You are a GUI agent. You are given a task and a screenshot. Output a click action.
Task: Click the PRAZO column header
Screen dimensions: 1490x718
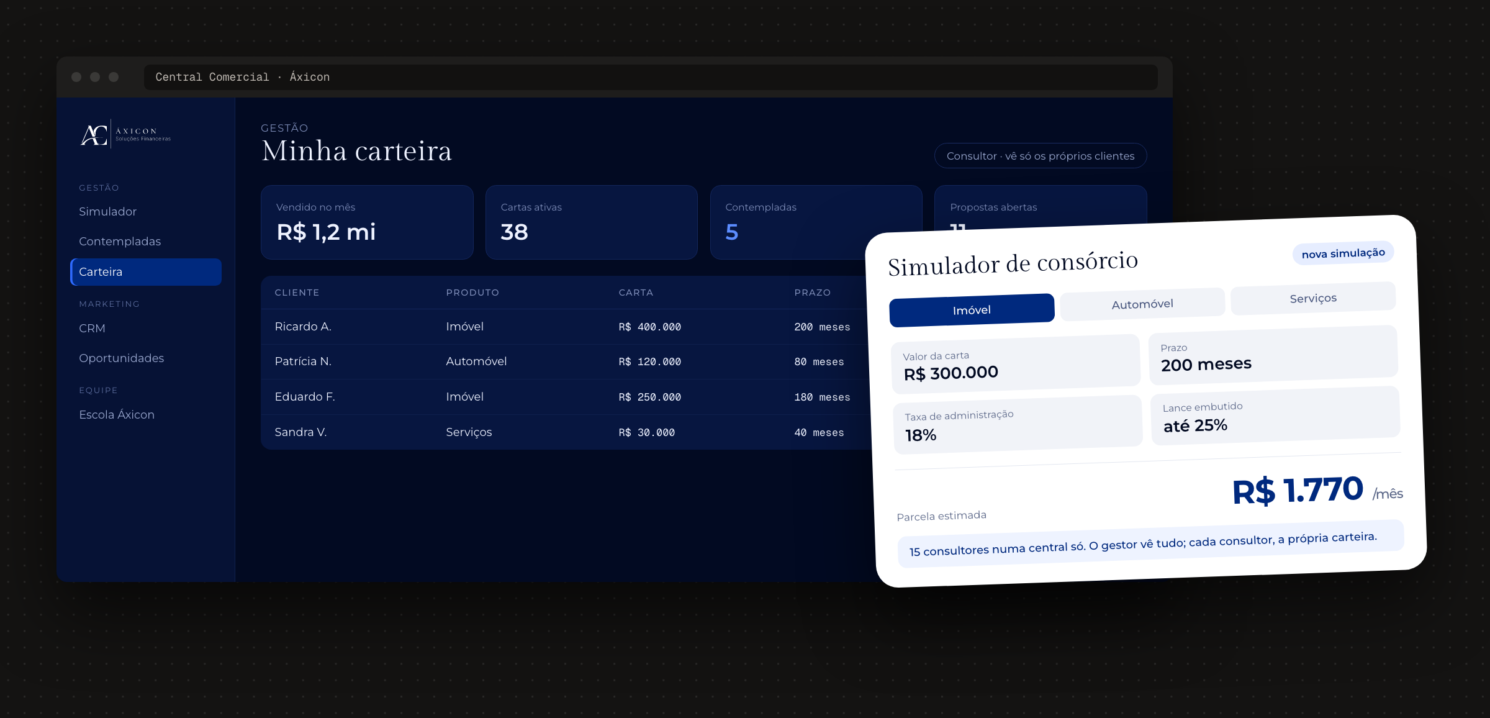[812, 293]
